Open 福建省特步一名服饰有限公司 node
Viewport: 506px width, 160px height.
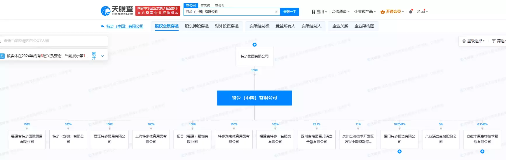275,139
